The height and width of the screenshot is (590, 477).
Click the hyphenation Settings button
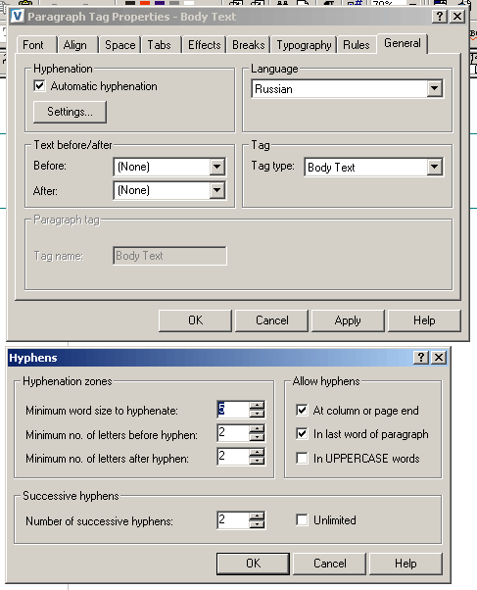tap(70, 112)
